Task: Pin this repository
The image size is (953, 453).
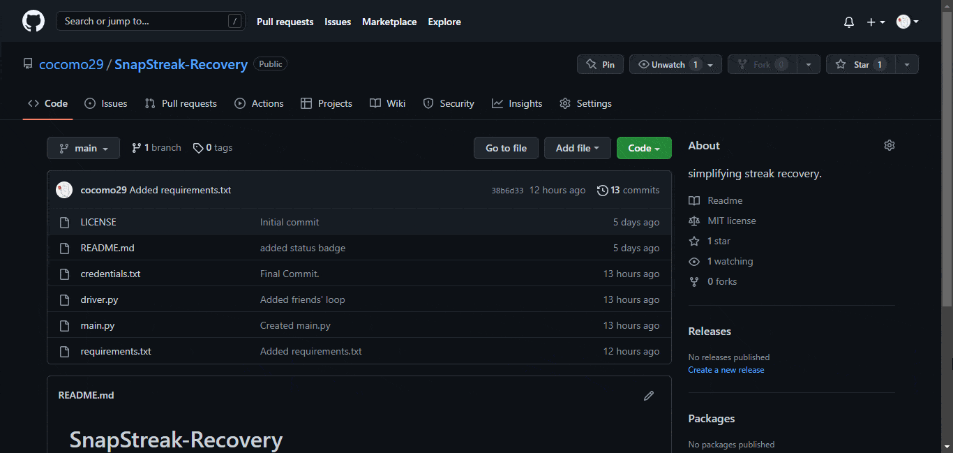Action: click(601, 64)
